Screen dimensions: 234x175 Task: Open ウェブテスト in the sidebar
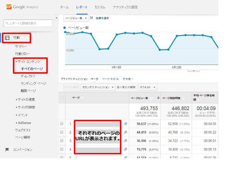23,130
